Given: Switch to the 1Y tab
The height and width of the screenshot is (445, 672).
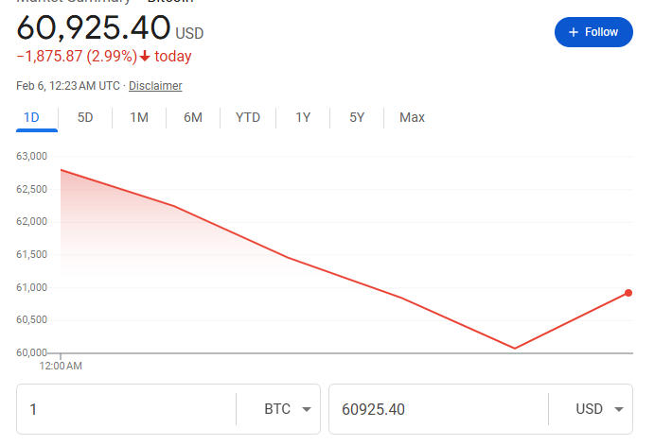Looking at the screenshot, I should click(303, 117).
